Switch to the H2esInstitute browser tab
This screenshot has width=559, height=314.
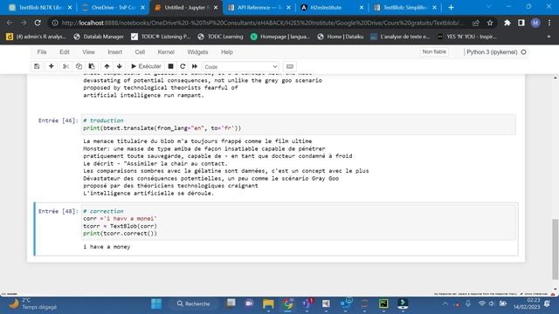coord(332,8)
